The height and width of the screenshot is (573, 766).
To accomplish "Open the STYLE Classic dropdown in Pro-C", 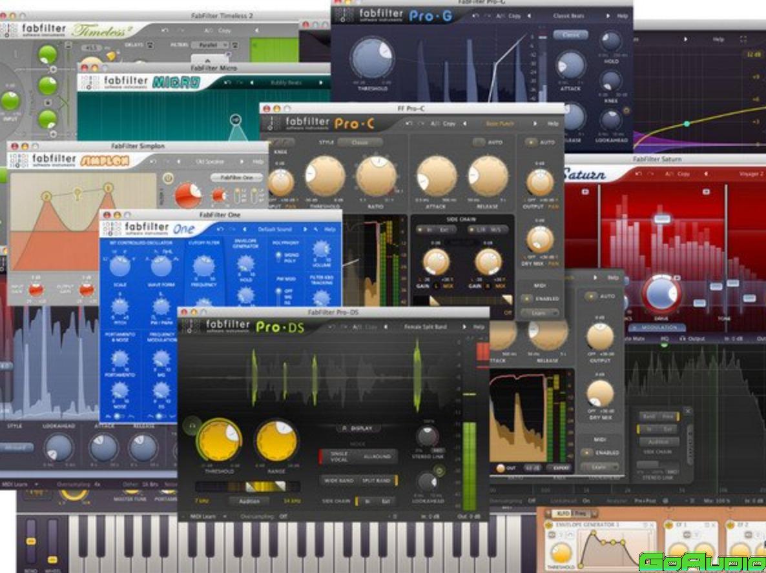I will [x=360, y=143].
